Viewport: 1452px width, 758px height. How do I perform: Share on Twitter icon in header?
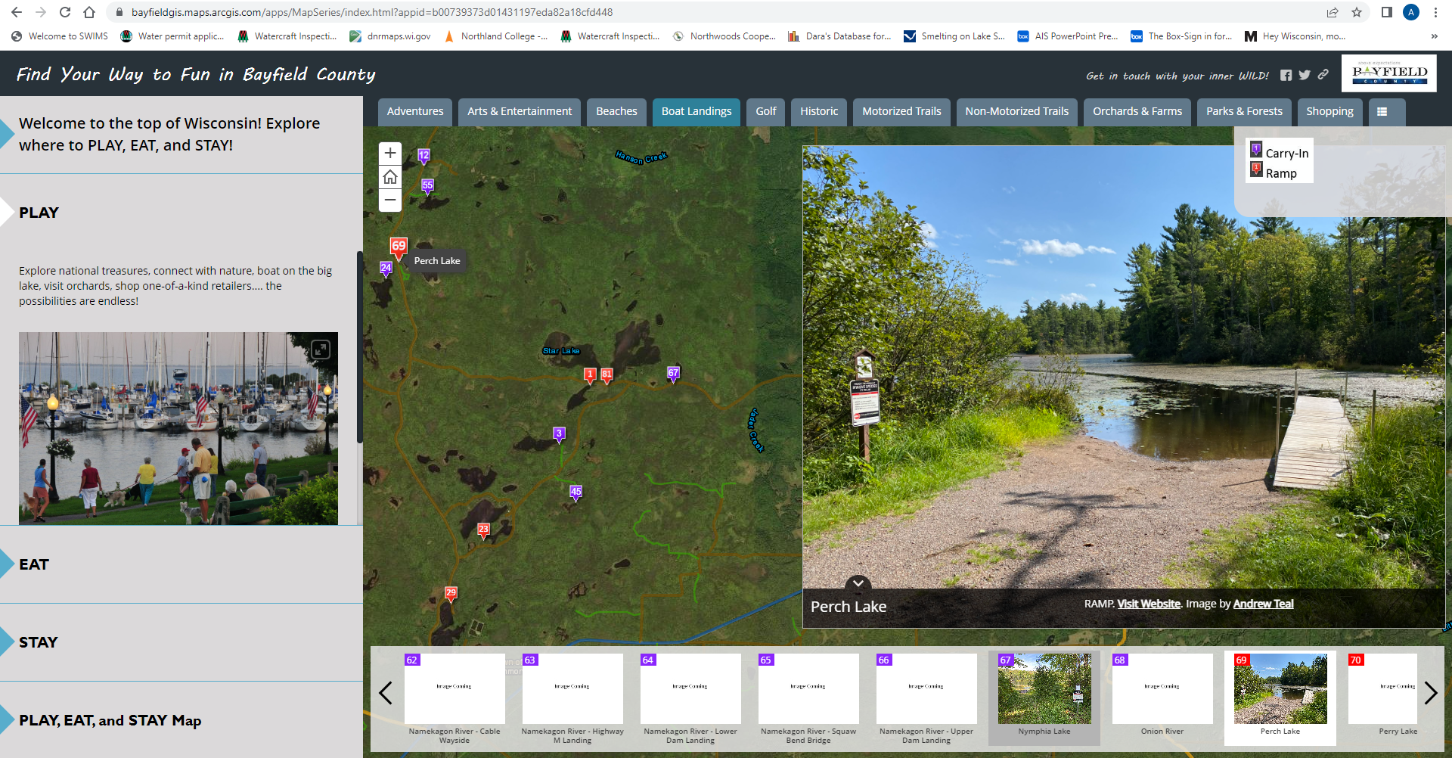click(1305, 75)
